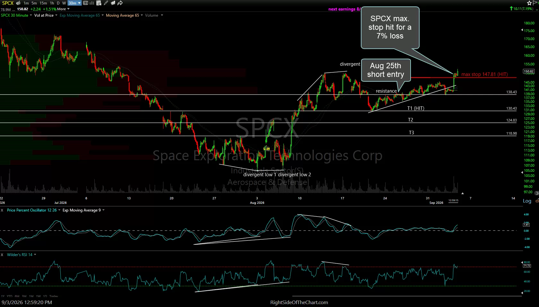539x307 pixels.
Task: Click the max stop 147.81 (HIT) label
Action: [484, 74]
